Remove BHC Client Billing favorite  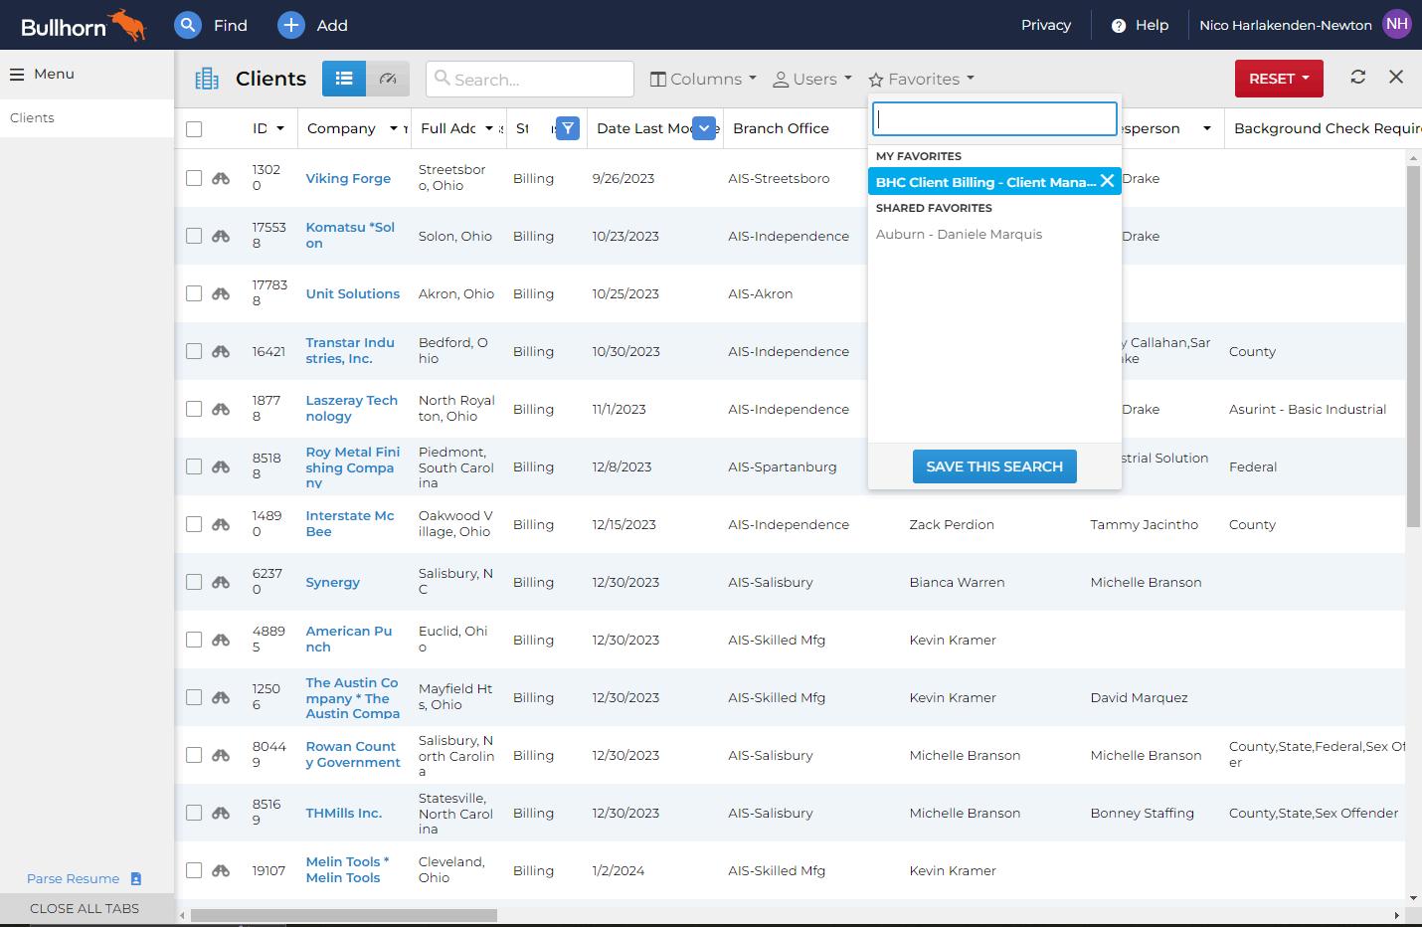click(x=1107, y=181)
